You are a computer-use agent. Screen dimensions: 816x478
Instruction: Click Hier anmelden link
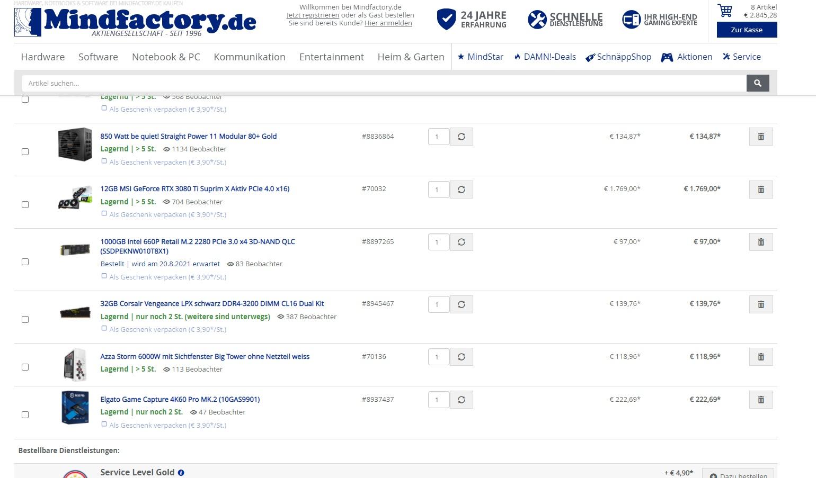coord(388,23)
